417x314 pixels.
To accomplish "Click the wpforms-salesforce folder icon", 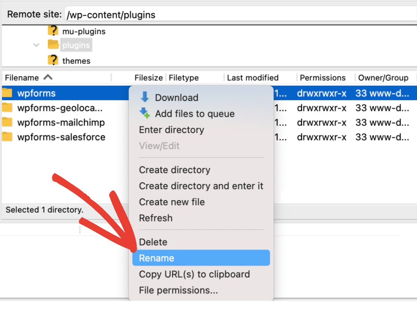I will pyautogui.click(x=7, y=137).
